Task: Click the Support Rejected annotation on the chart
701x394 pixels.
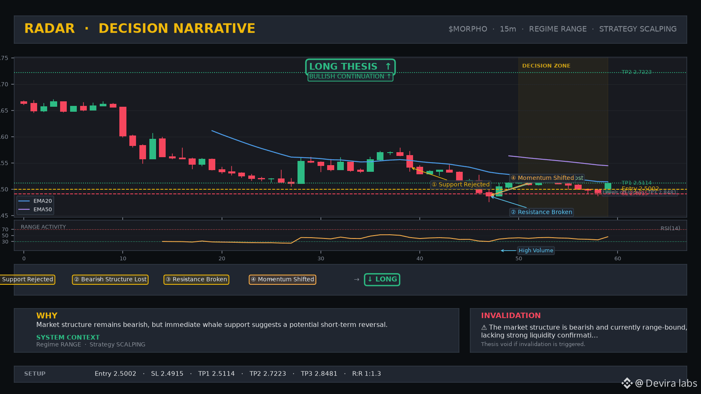Action: [461, 184]
